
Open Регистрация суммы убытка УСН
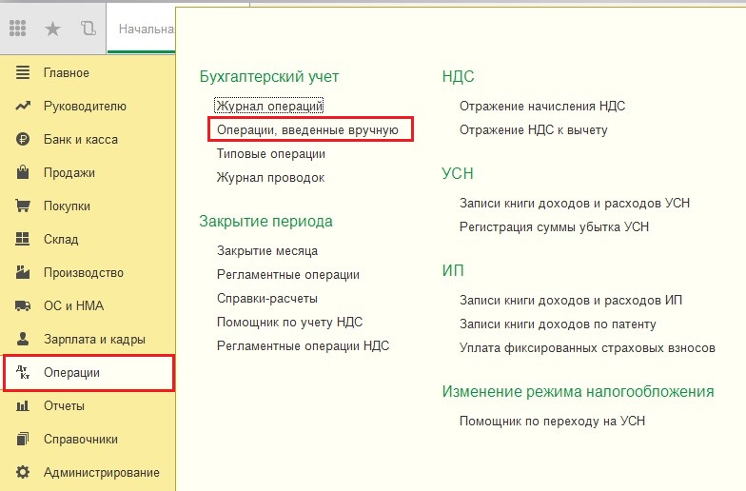click(554, 226)
